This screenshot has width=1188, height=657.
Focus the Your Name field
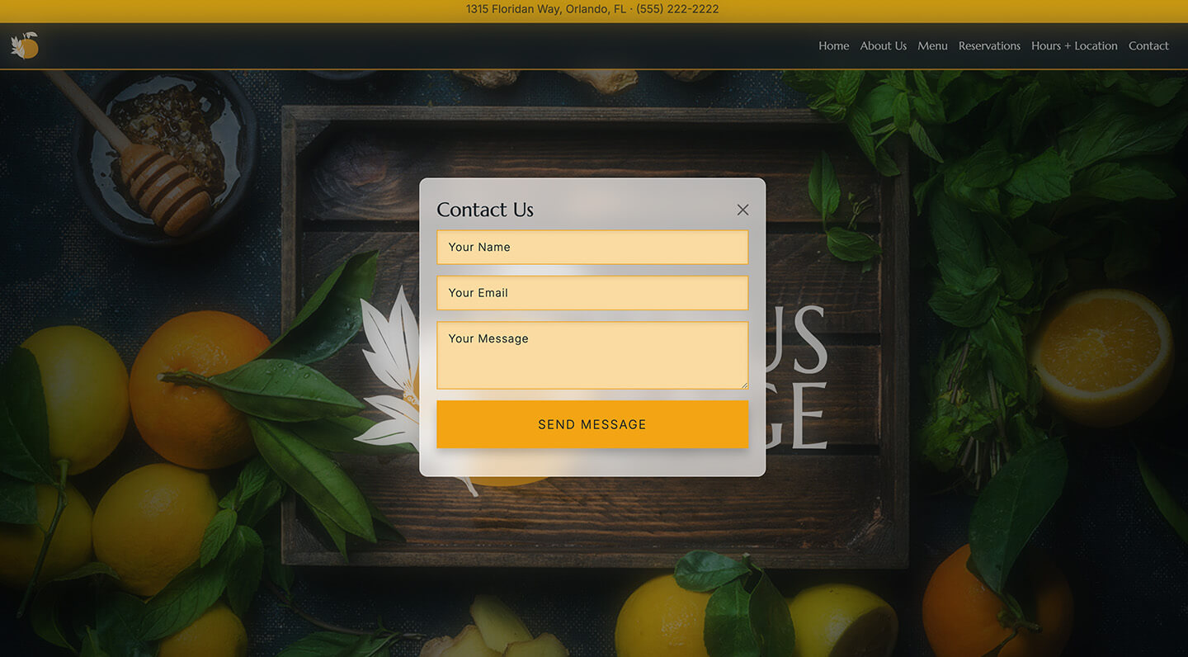click(x=592, y=247)
